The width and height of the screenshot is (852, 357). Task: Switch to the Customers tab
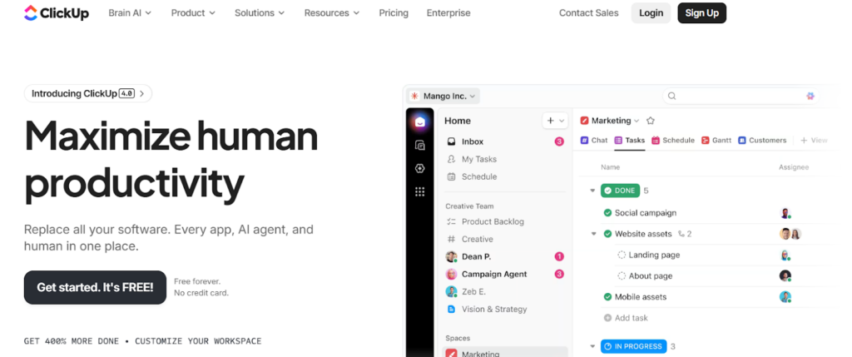(762, 140)
